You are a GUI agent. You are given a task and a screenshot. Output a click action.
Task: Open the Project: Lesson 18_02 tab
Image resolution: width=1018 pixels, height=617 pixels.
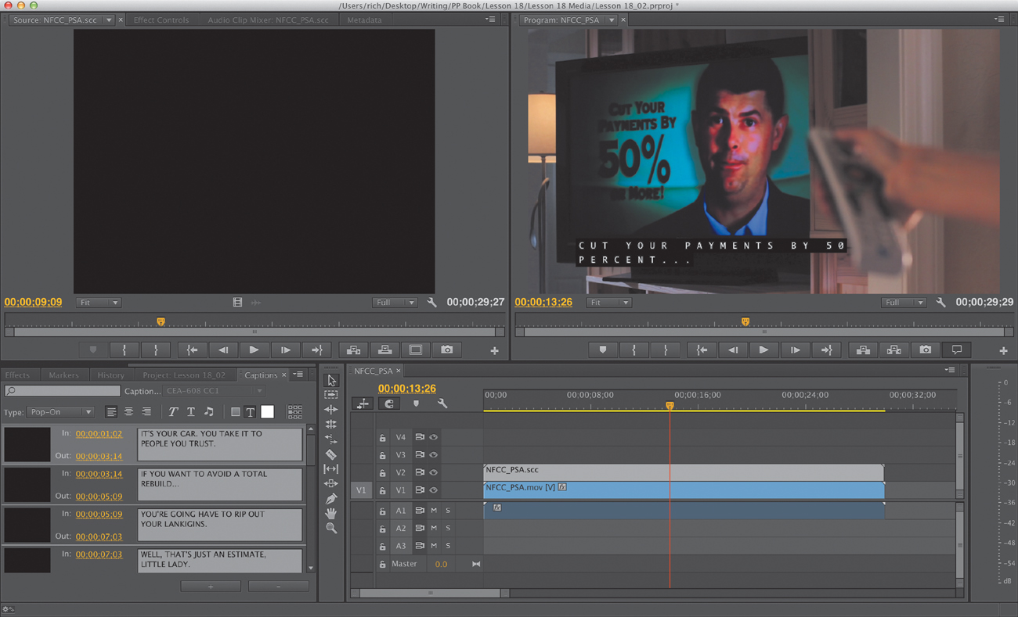pyautogui.click(x=184, y=375)
